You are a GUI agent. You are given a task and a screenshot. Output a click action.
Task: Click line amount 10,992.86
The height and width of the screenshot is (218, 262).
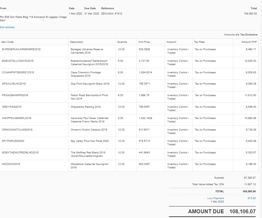250,118
